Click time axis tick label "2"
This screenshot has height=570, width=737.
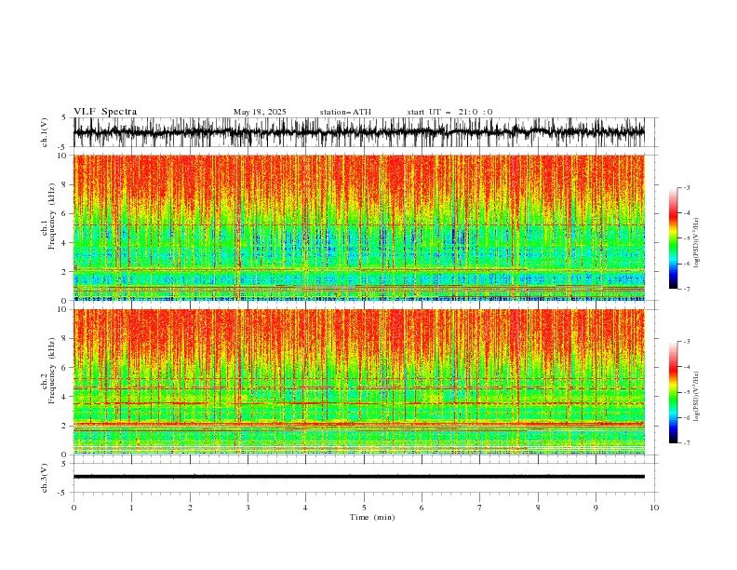[x=190, y=508]
